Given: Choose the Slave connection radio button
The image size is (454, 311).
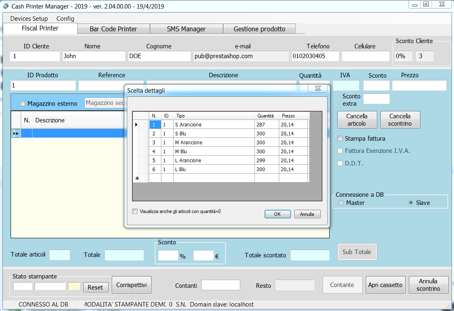Looking at the screenshot, I should click(411, 202).
